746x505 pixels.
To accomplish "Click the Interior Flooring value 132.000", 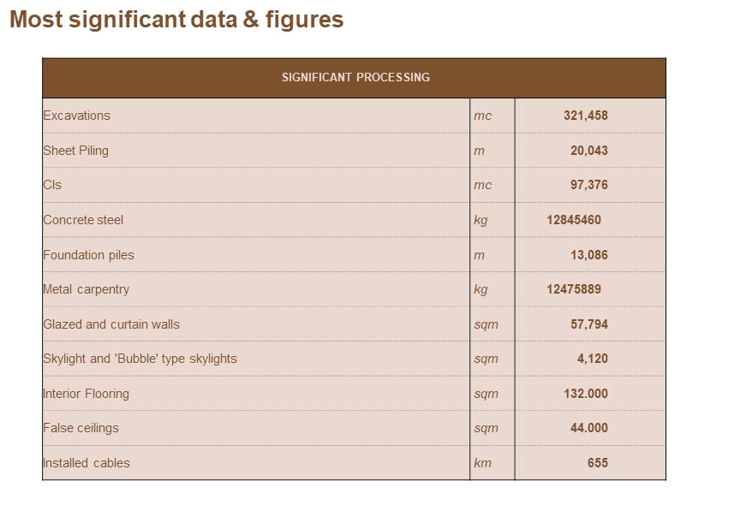I will click(x=585, y=394).
